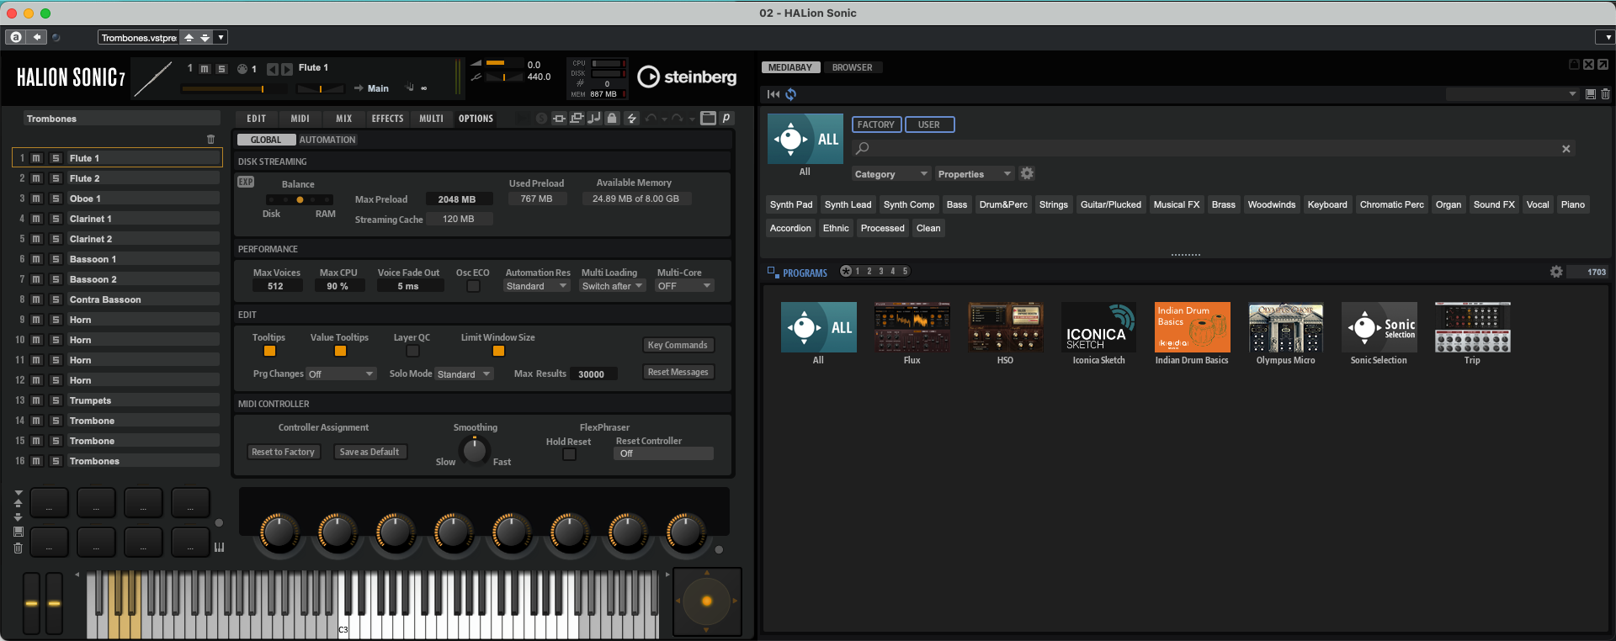Open the preset dropdown arrow beside Trombones.vstpreset
This screenshot has width=1616, height=641.
click(221, 37)
